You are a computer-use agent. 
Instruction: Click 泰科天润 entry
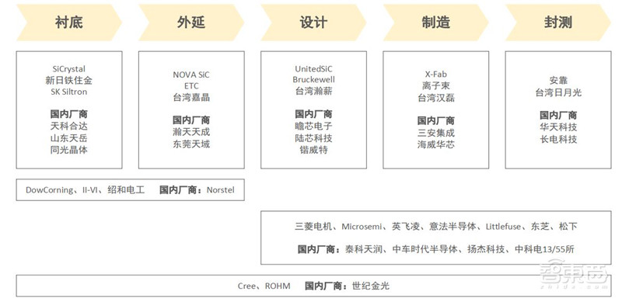pos(364,249)
